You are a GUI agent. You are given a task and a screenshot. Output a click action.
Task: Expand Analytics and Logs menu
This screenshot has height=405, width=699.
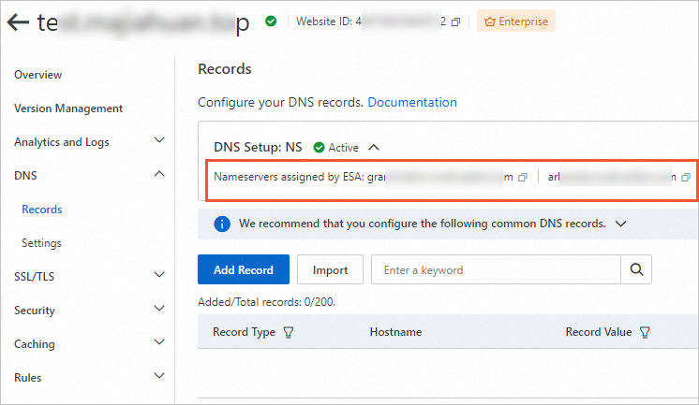coord(159,141)
